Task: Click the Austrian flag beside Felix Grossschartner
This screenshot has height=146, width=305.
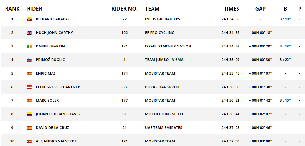Action: point(29,87)
